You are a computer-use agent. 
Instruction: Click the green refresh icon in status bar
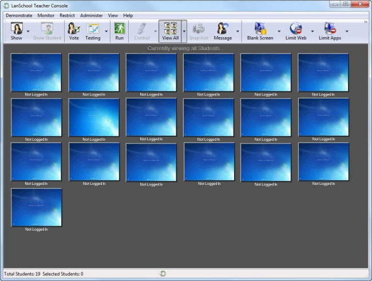[x=163, y=274]
